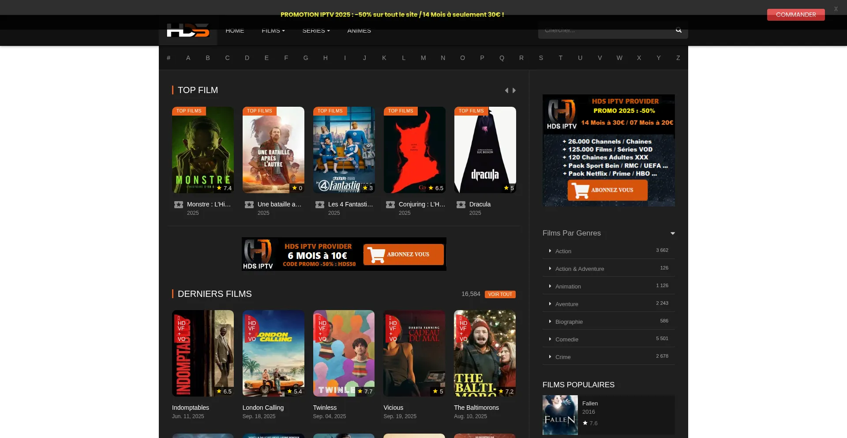Open the Twinless movie poster
Screen dimensions: 847x438
(344, 353)
